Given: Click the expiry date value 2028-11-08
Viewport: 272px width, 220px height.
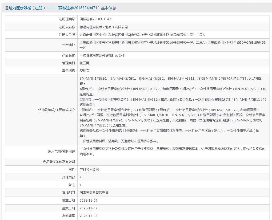Looking at the screenshot, I should (x=89, y=216).
